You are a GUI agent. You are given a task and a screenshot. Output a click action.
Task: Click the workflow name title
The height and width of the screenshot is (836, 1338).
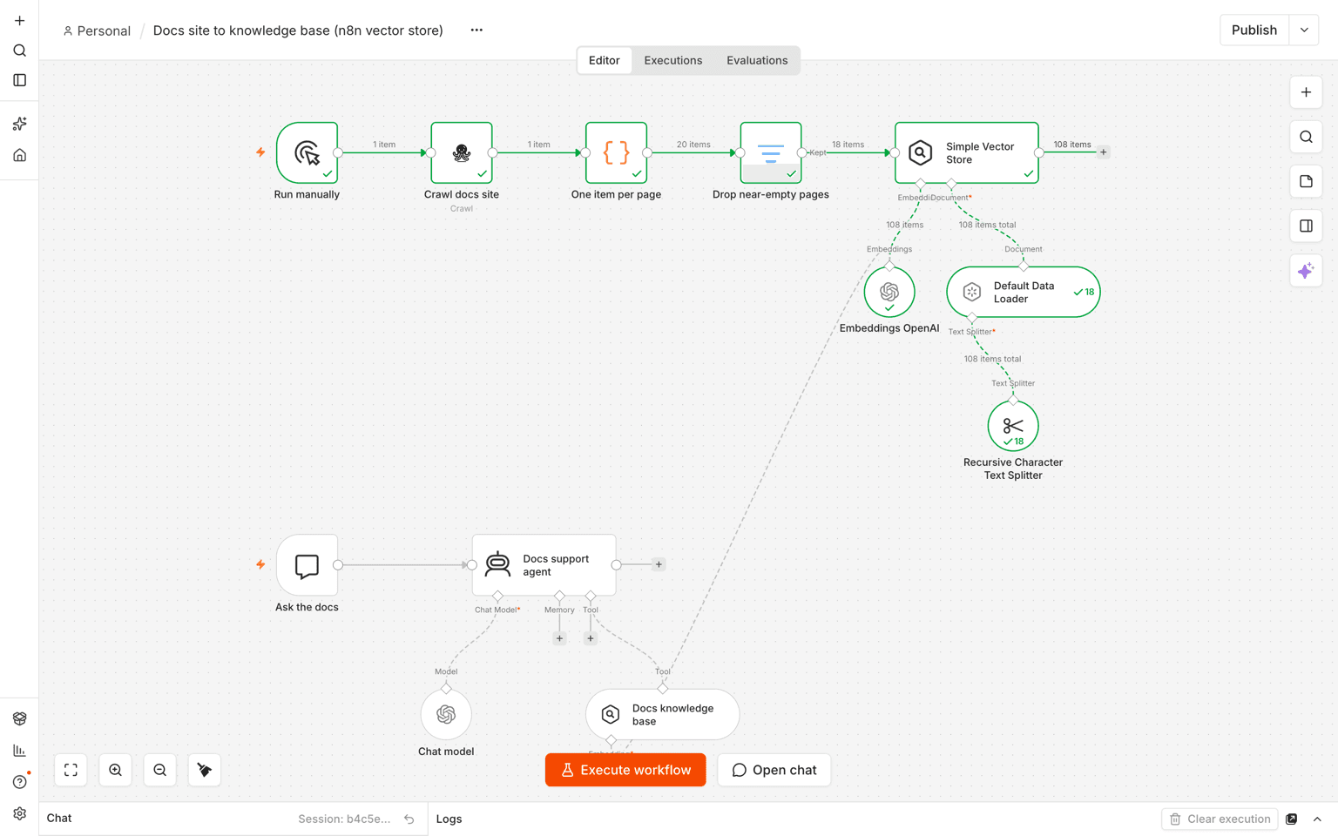[298, 30]
